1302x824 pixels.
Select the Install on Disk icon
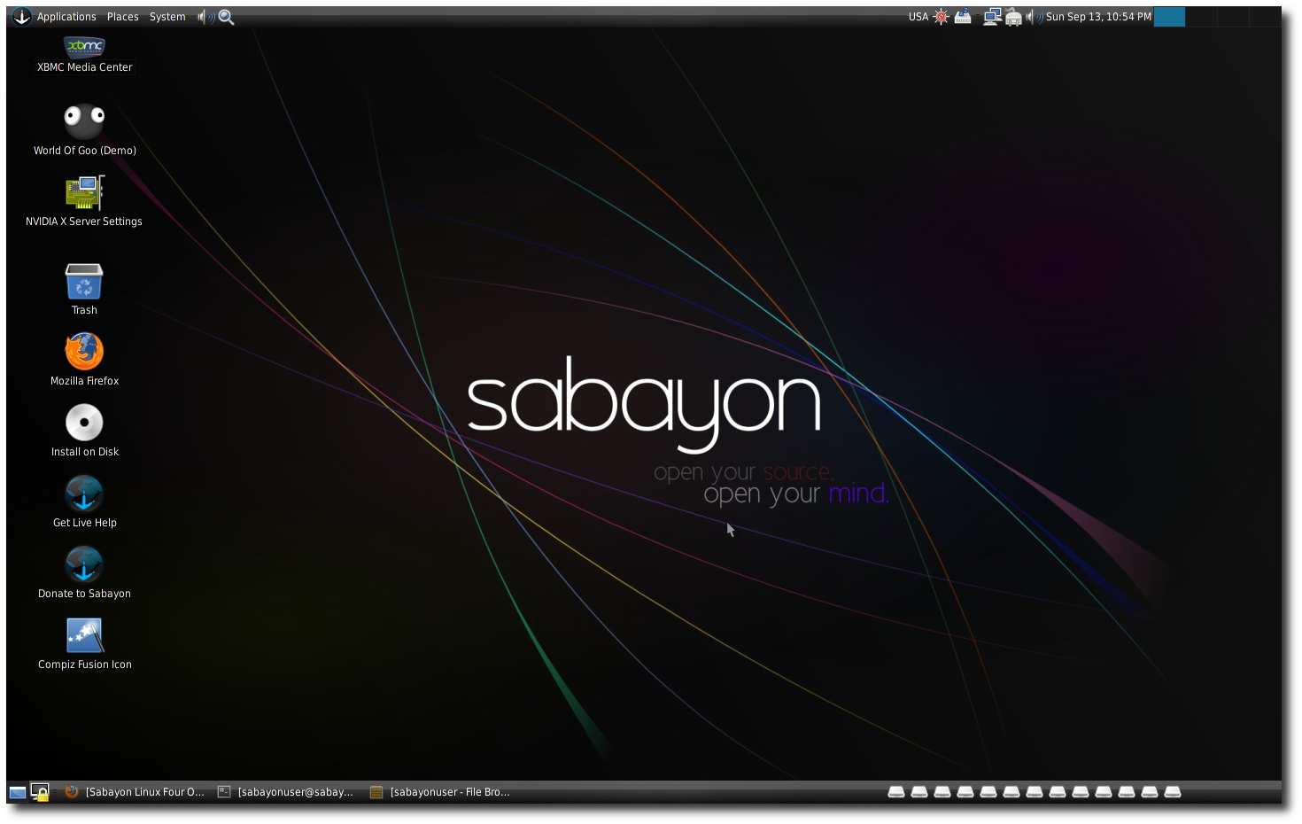(x=84, y=431)
